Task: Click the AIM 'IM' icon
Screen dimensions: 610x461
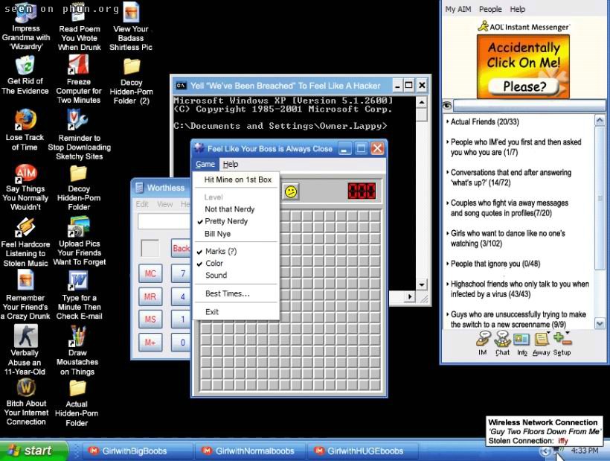Action: [483, 343]
